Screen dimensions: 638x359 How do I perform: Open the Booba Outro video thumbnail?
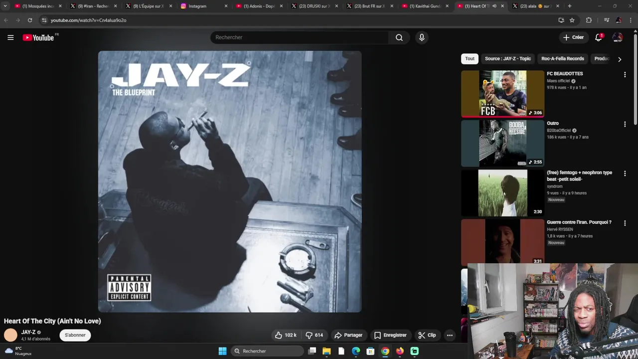[502, 143]
